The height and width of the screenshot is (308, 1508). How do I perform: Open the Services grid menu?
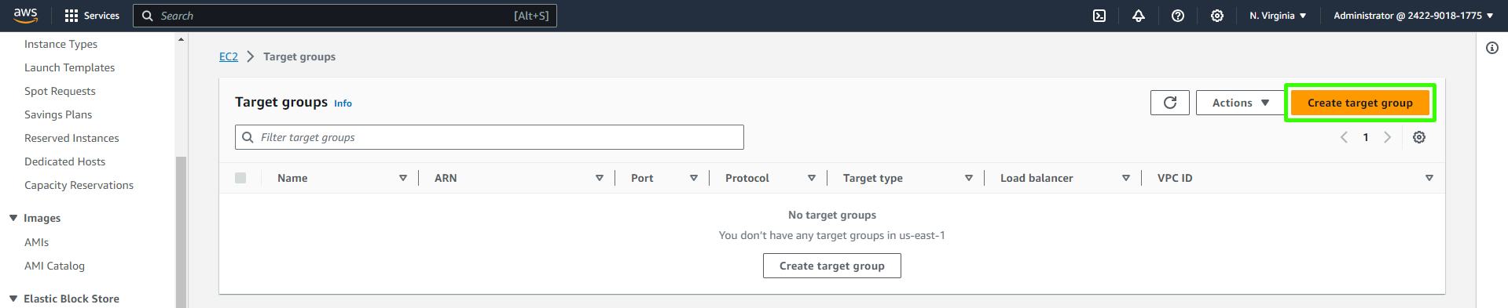[92, 16]
